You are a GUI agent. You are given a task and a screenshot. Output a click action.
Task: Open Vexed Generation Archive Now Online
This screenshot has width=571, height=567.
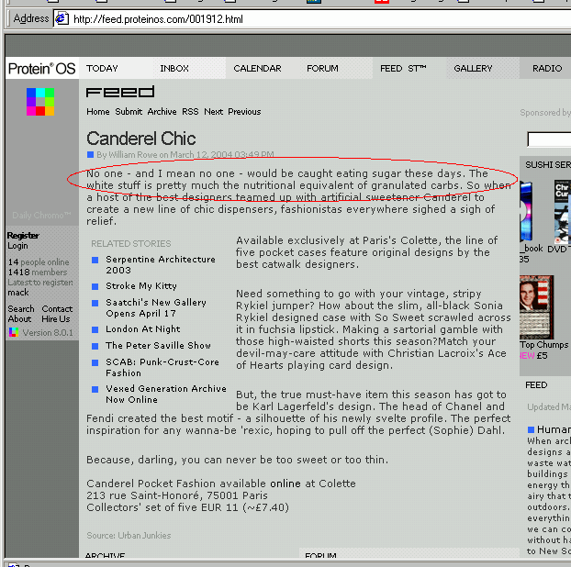[x=166, y=395]
